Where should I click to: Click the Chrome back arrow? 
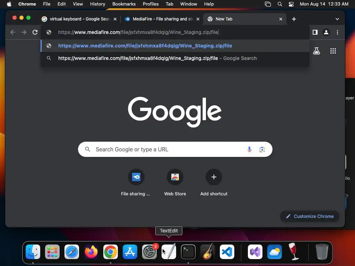tap(13, 32)
